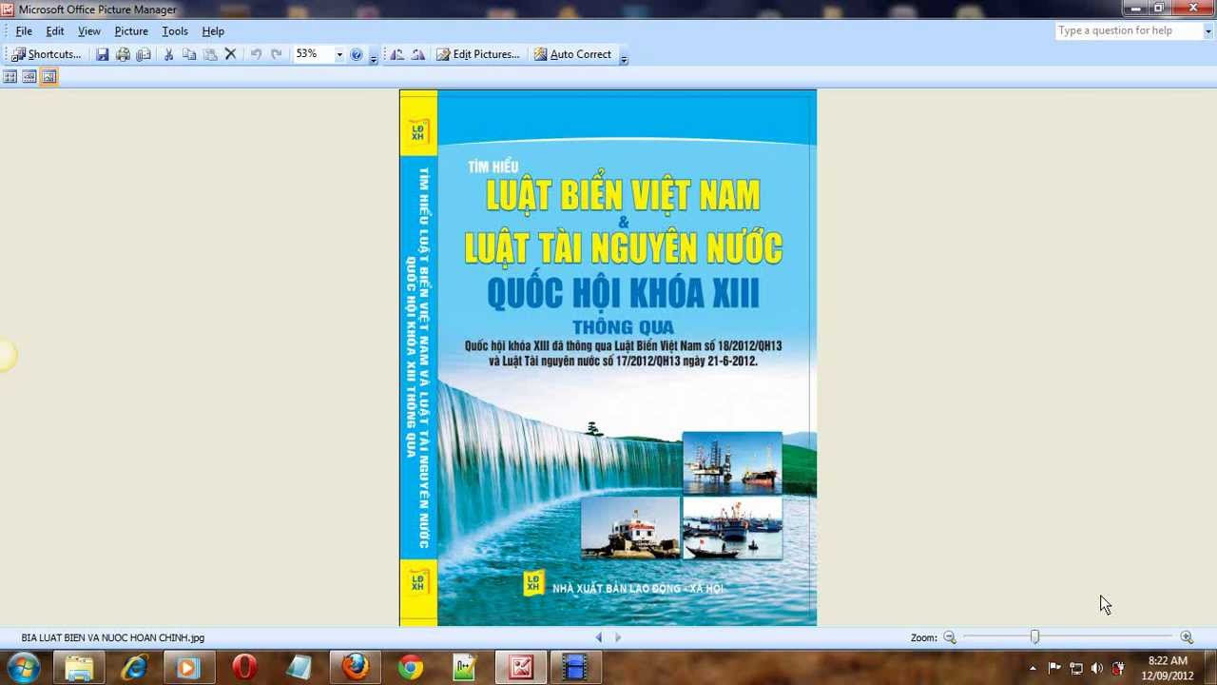
Task: Open the Tools menu
Action: pos(175,31)
